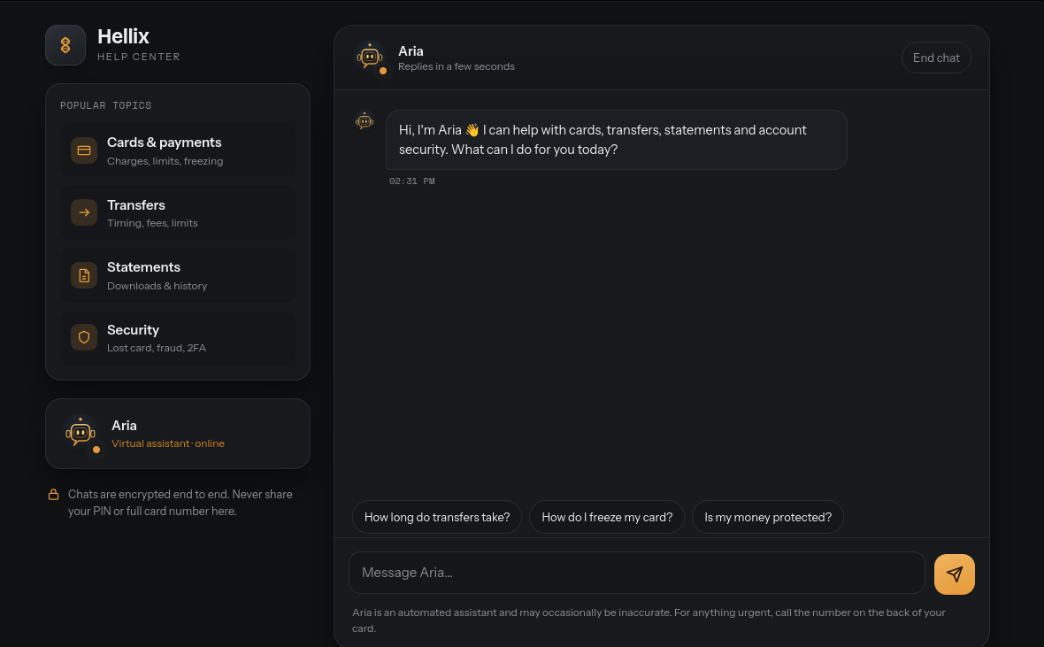Viewport: 1044px width, 647px height.
Task: Select the Statements topic
Action: pyautogui.click(x=178, y=275)
